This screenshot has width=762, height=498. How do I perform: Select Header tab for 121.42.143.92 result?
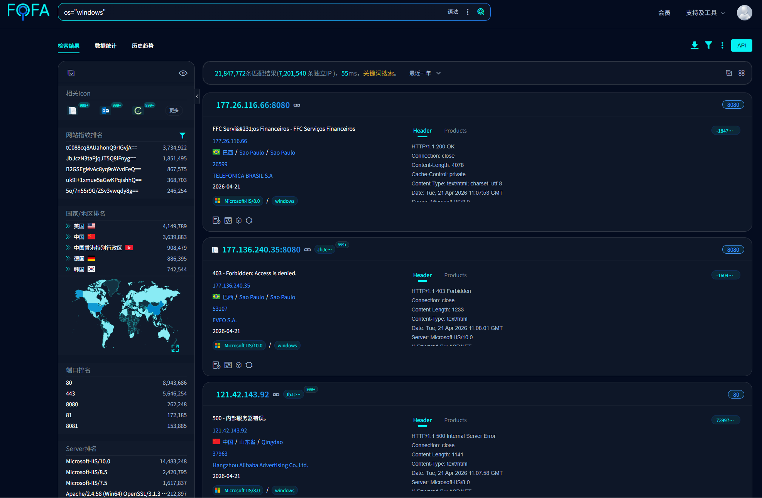pos(422,421)
